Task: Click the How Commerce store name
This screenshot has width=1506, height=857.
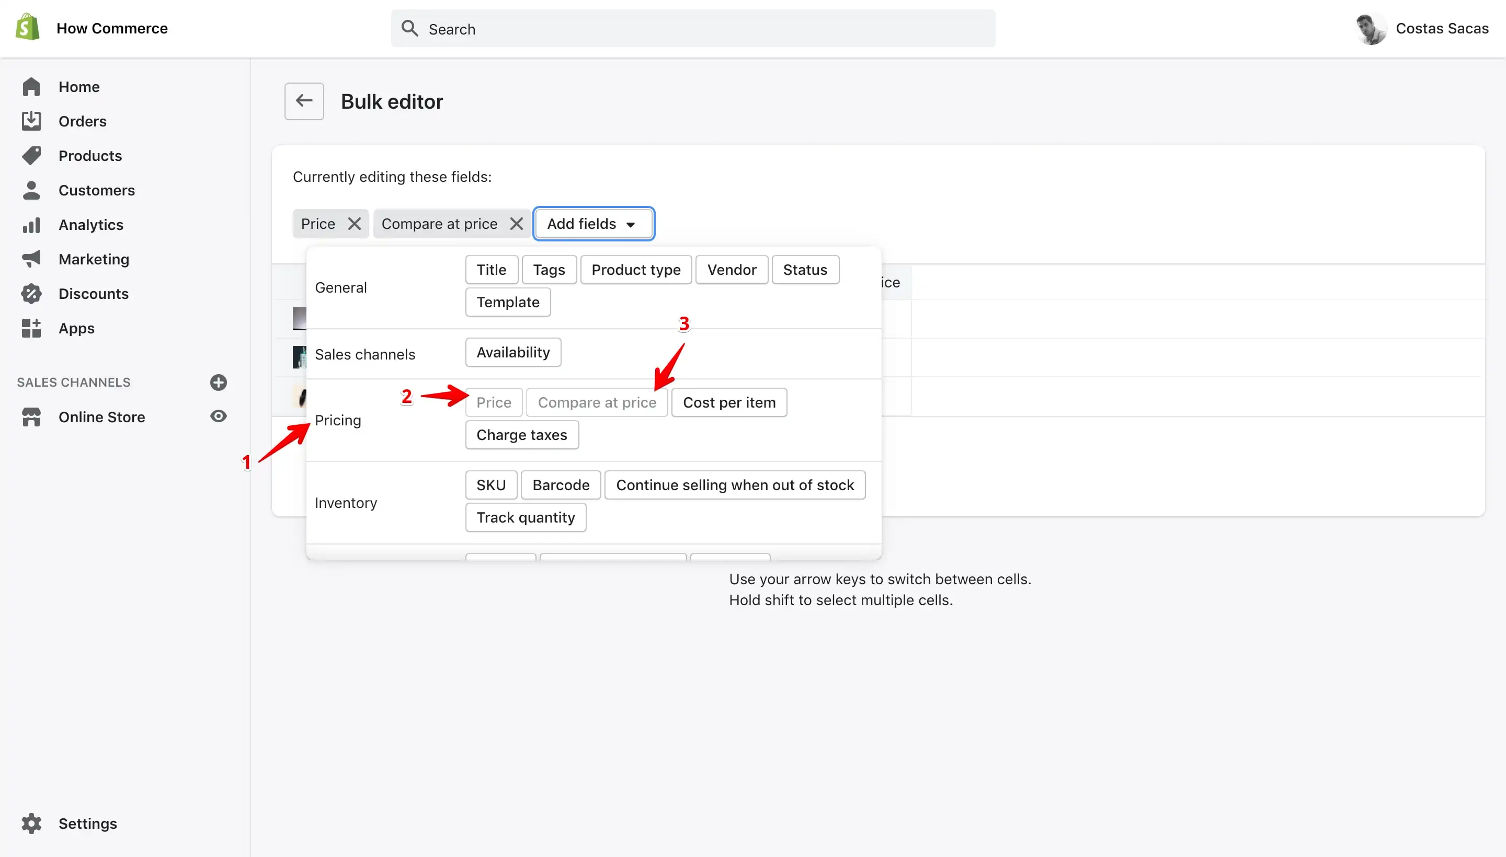Action: [x=112, y=28]
